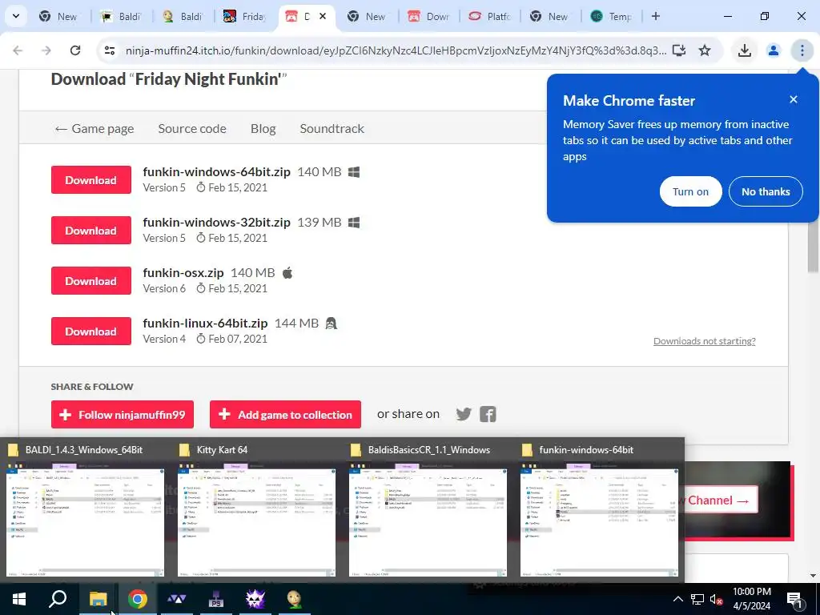
Task: Switch to the Platform tab
Action: coord(490,16)
